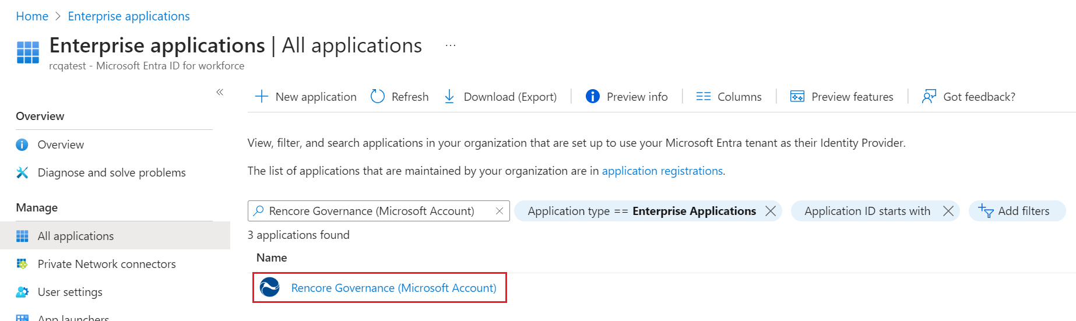Collapse the sidebar with double chevron
1076x321 pixels.
220,92
